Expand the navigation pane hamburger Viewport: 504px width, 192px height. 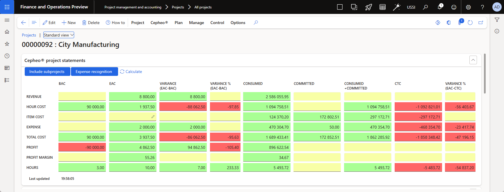coord(7,20)
